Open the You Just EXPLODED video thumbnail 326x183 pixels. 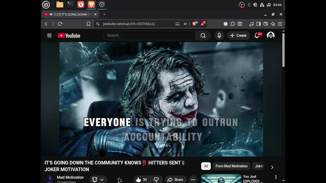(x=221, y=178)
